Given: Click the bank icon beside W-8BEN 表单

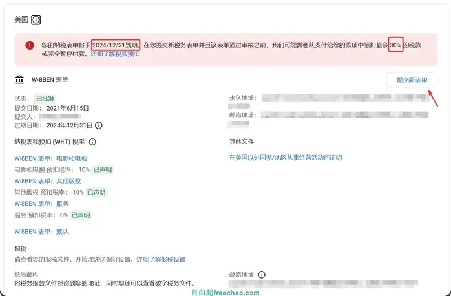Looking at the screenshot, I should (19, 79).
